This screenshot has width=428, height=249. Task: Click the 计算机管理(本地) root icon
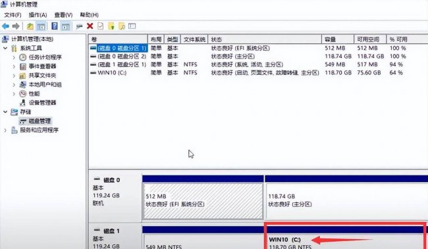point(5,39)
